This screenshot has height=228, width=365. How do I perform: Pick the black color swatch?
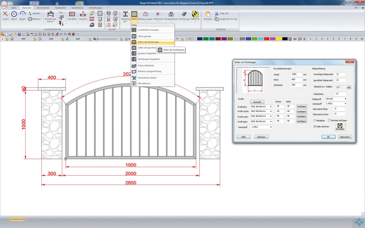[285, 39]
